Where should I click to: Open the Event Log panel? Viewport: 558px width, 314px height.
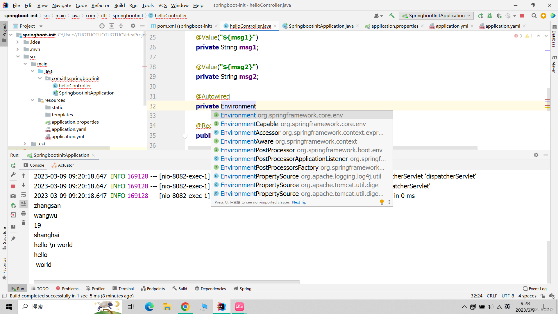(537, 288)
